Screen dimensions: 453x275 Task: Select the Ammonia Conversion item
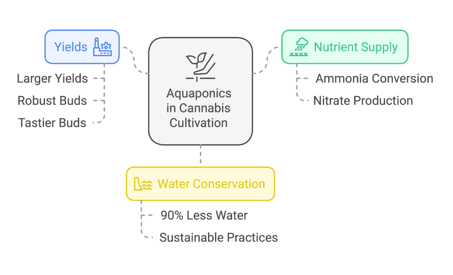tap(374, 79)
